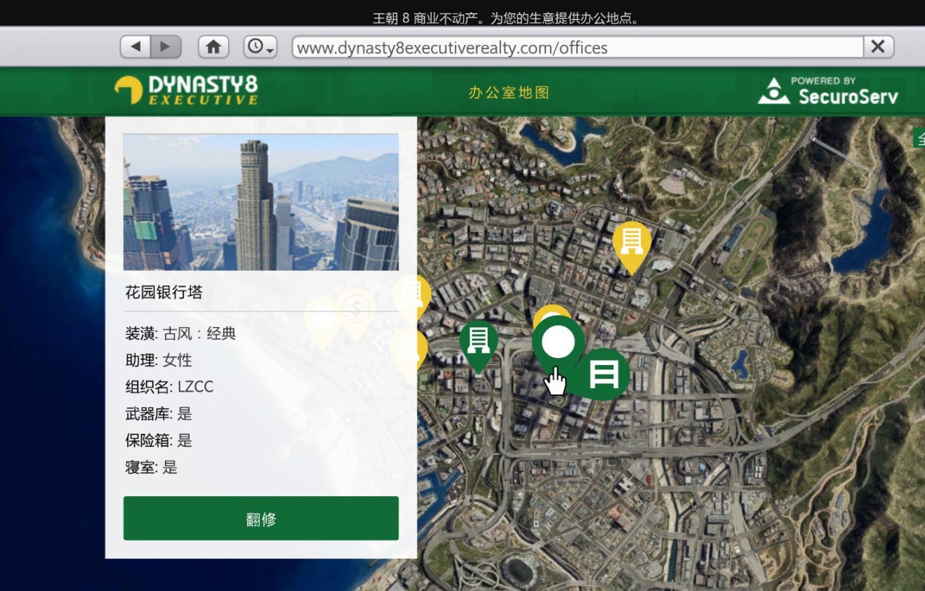This screenshot has width=925, height=591.
Task: Open the 办公室地图 tab
Action: pyautogui.click(x=509, y=93)
